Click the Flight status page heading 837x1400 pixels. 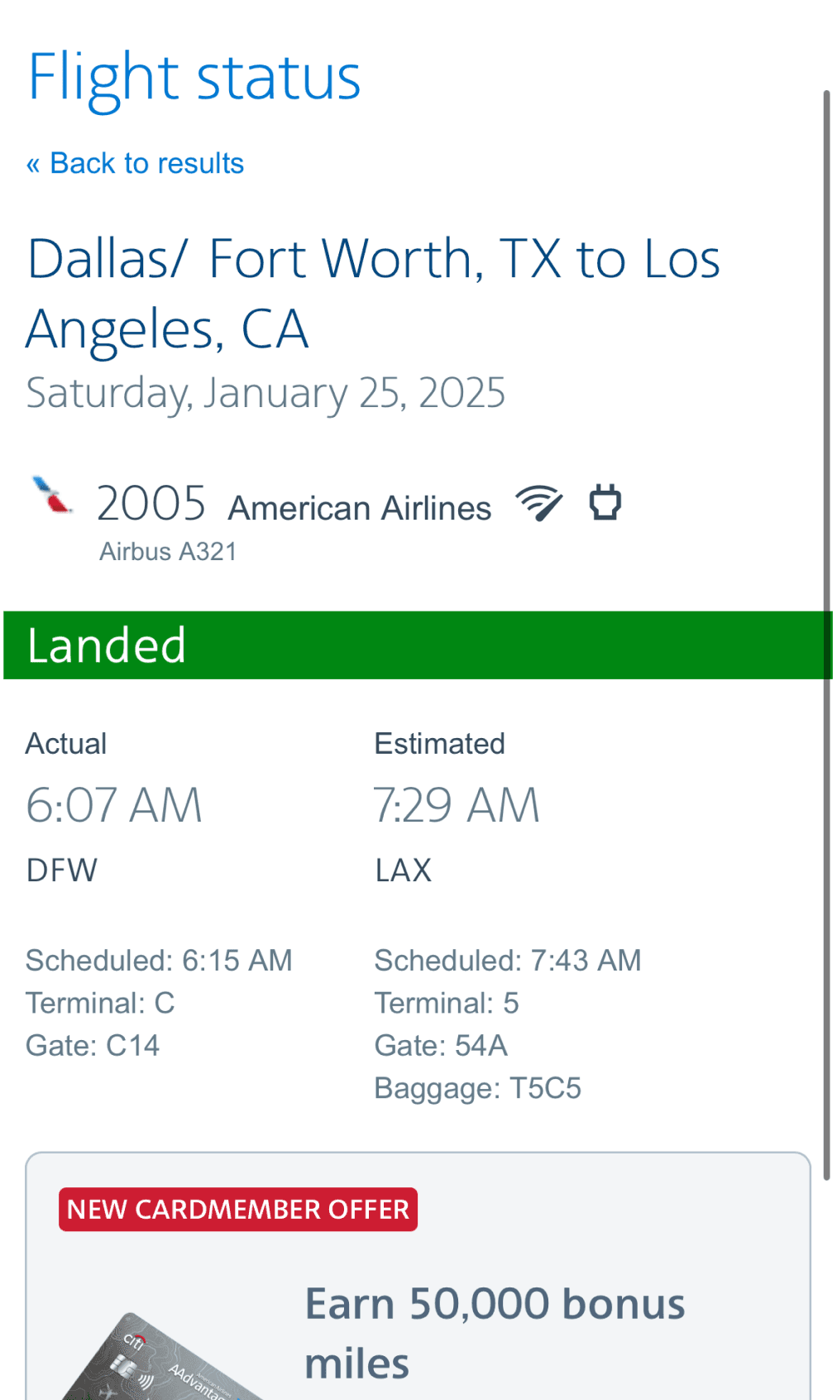194,78
